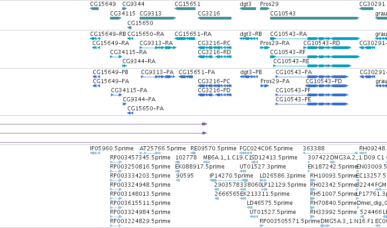Click the CG9344 gene label

point(133,4)
